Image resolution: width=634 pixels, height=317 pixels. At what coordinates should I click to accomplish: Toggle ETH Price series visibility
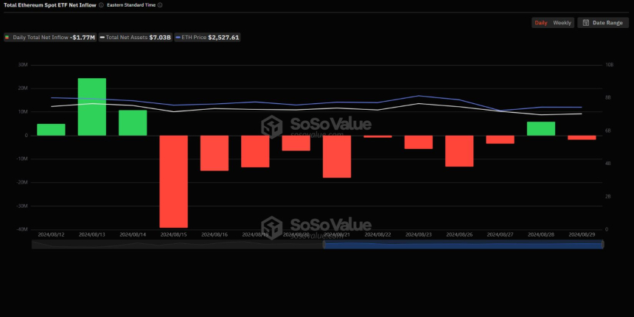click(x=207, y=38)
